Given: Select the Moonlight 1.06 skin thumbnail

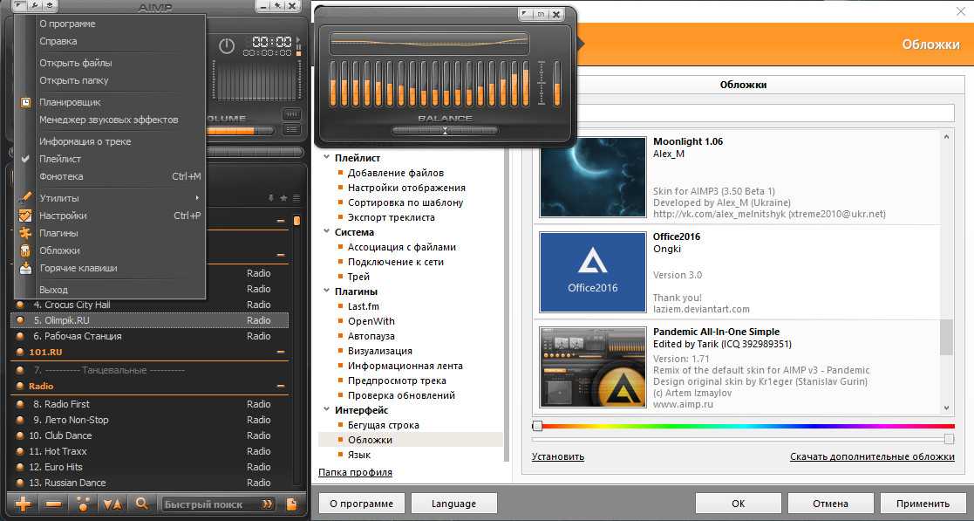Looking at the screenshot, I should pyautogui.click(x=593, y=177).
